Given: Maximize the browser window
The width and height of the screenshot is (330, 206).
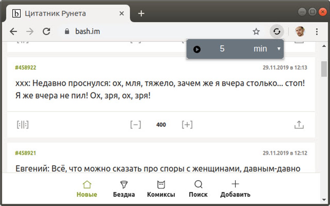Looking at the screenshot, I should coord(312,12).
